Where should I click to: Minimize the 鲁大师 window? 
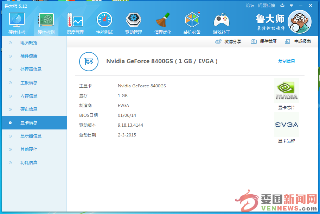tap(301, 6)
